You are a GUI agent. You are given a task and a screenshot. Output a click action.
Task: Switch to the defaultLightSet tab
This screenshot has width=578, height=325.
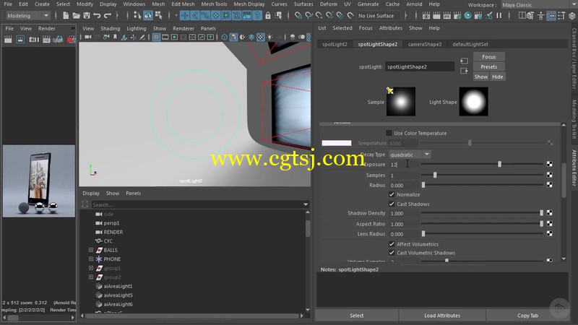tap(470, 44)
